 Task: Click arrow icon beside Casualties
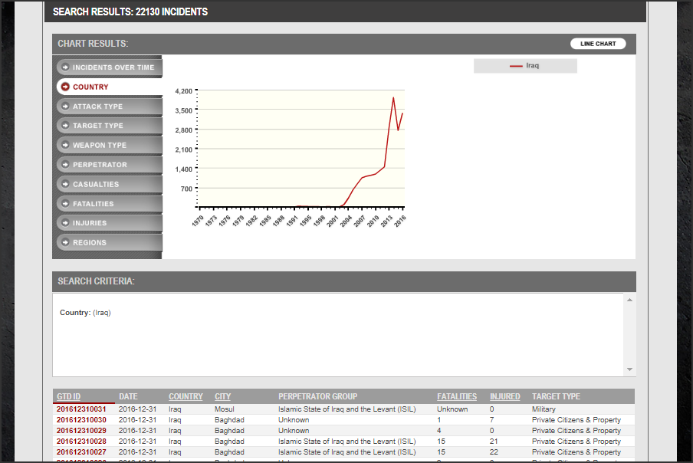click(64, 185)
